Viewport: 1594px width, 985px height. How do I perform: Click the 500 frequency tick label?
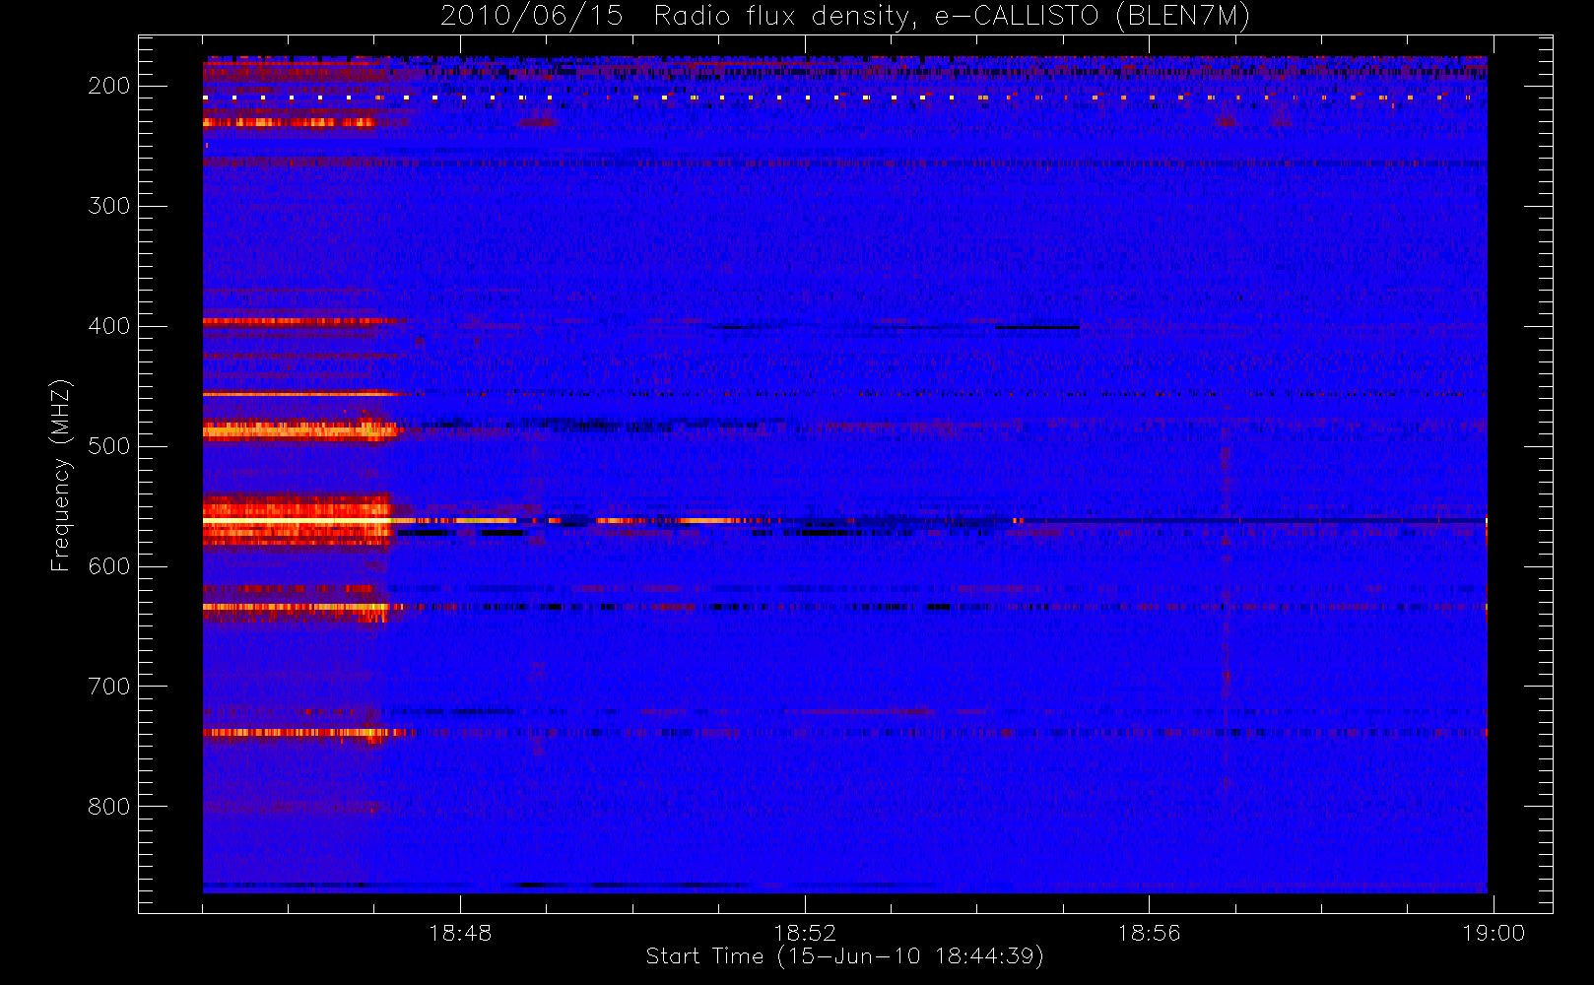click(x=109, y=446)
